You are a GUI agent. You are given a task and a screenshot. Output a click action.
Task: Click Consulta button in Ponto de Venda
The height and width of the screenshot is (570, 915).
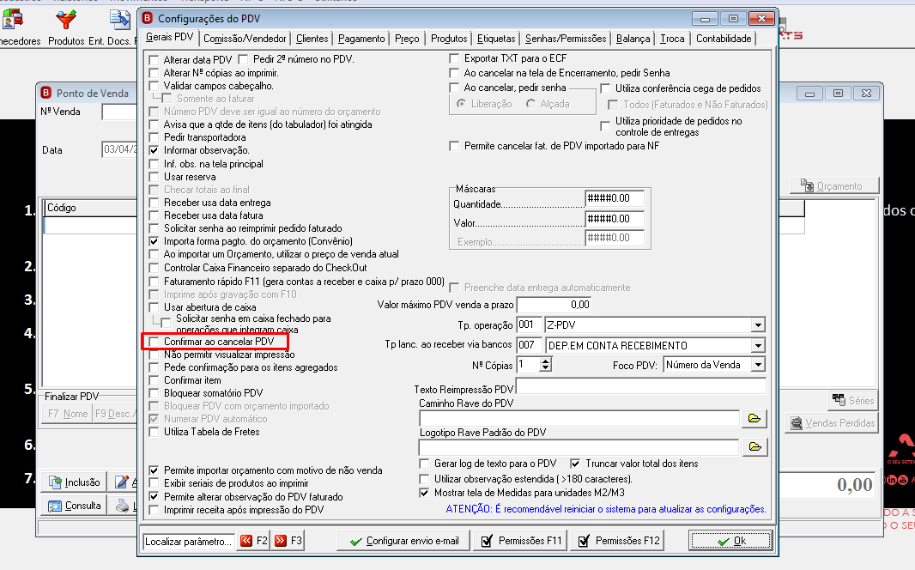click(74, 506)
